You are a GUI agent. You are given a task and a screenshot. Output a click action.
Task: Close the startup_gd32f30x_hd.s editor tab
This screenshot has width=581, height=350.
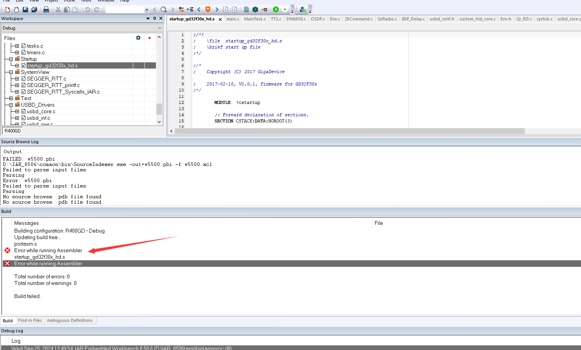tap(220, 19)
